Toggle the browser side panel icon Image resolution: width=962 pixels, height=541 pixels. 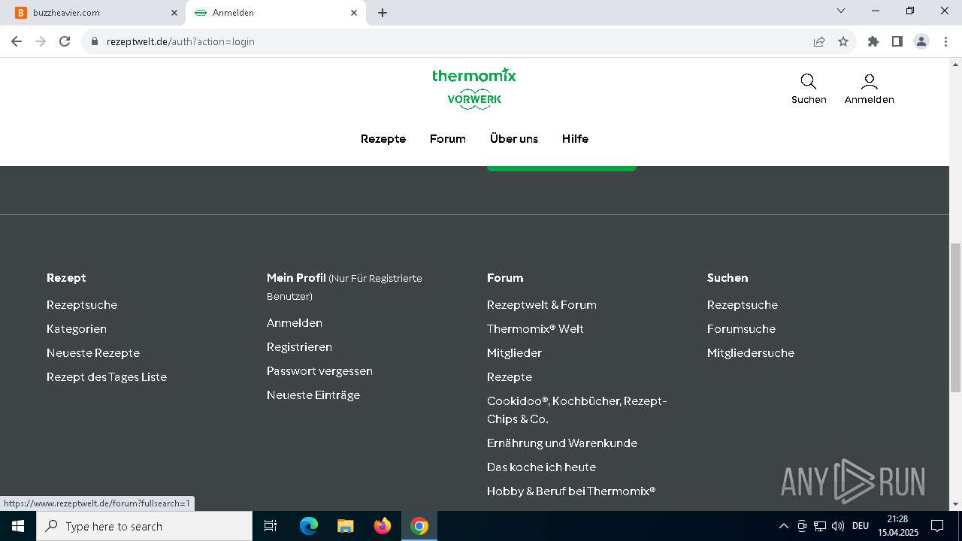click(x=897, y=41)
